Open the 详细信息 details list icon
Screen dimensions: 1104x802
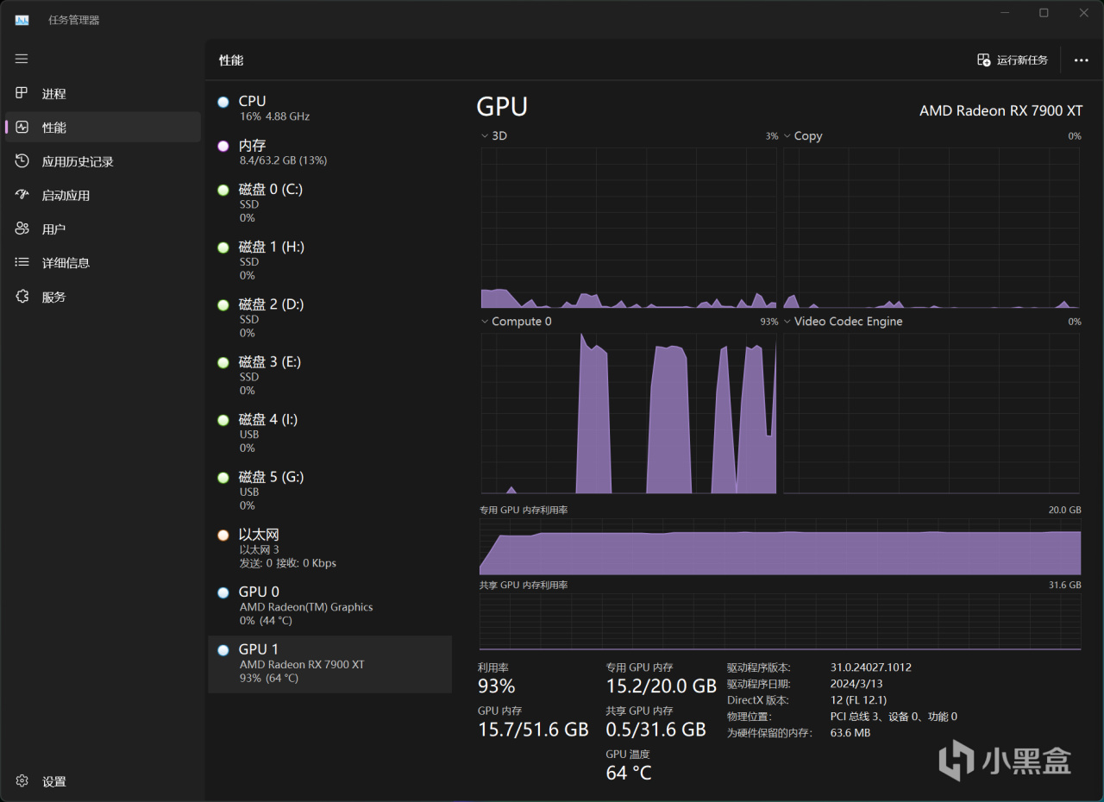click(x=22, y=262)
